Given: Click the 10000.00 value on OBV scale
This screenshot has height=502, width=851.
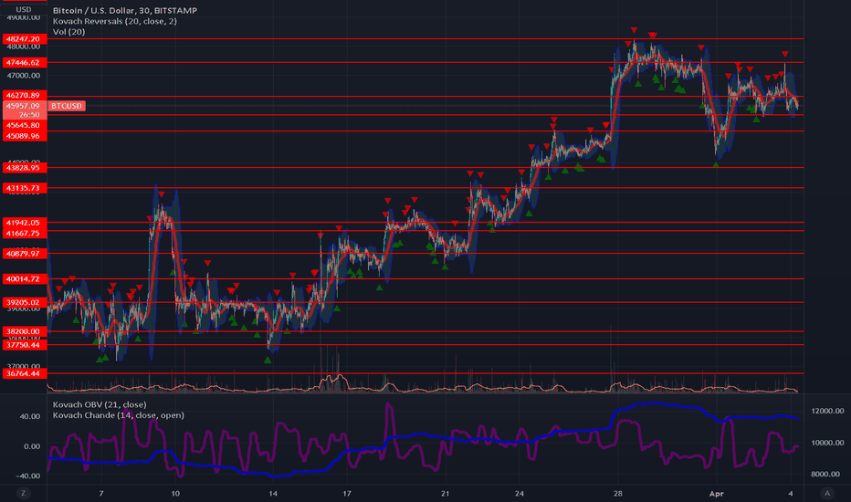Looking at the screenshot, I should pyautogui.click(x=827, y=443).
